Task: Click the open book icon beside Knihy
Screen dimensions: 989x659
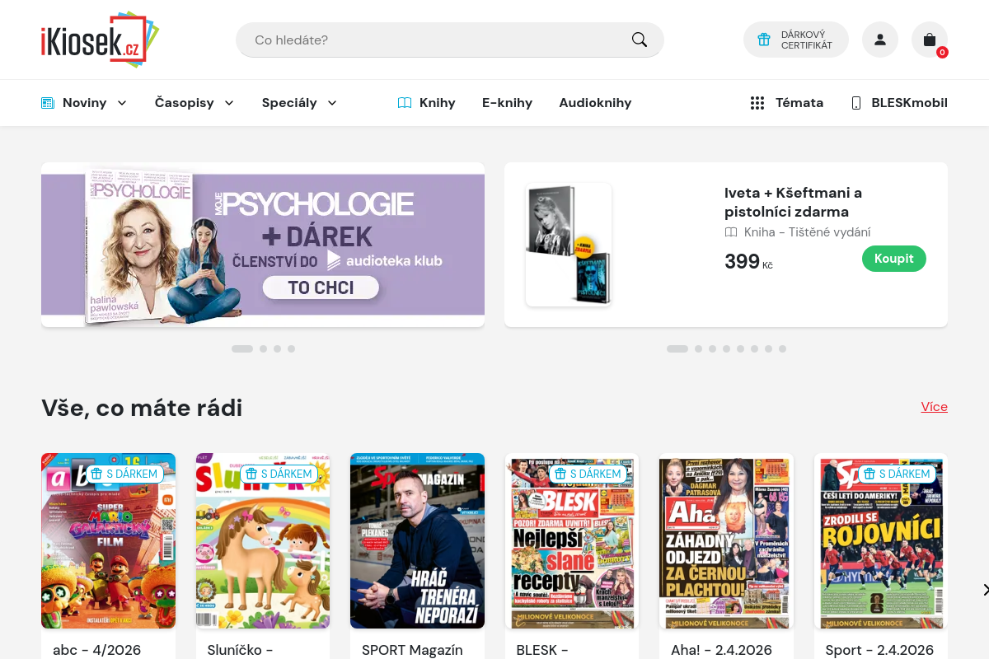Action: [405, 103]
